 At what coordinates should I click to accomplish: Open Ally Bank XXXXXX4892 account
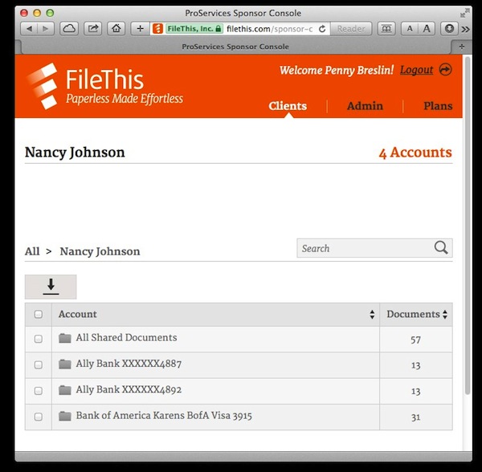(x=129, y=389)
